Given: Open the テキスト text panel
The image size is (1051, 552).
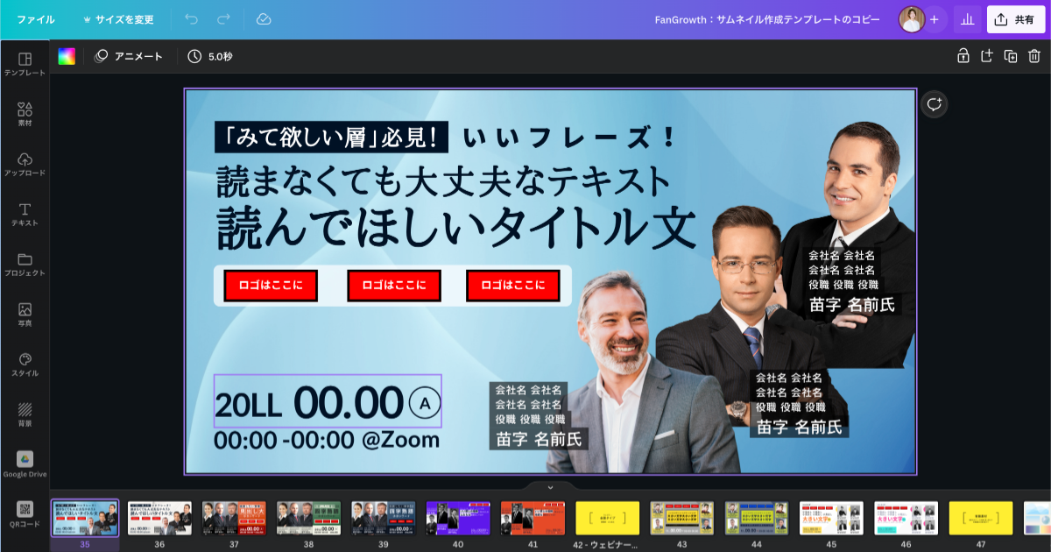Looking at the screenshot, I should (x=25, y=214).
